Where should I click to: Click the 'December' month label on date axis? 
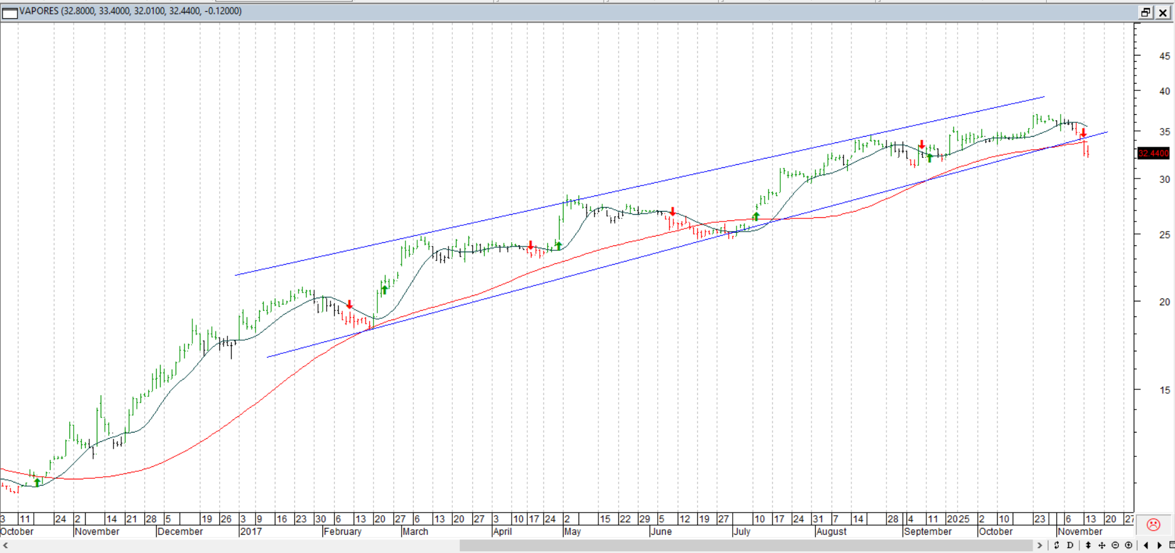pyautogui.click(x=181, y=532)
